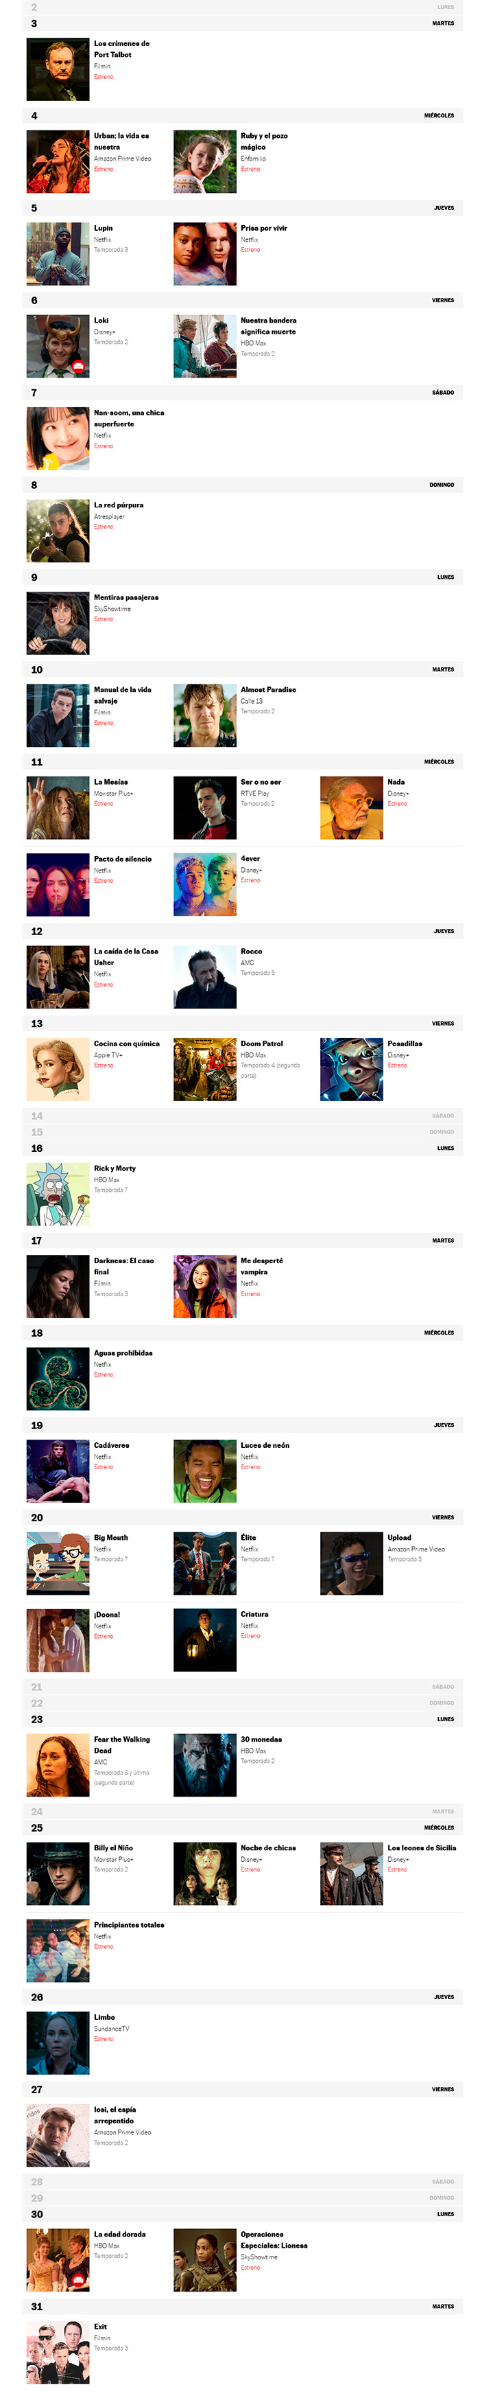480x2398 pixels.
Task: Click the red sofa badge on La edad dorada
Action: [78, 2280]
